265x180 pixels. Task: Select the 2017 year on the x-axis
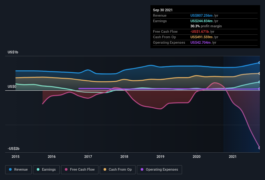88,157
